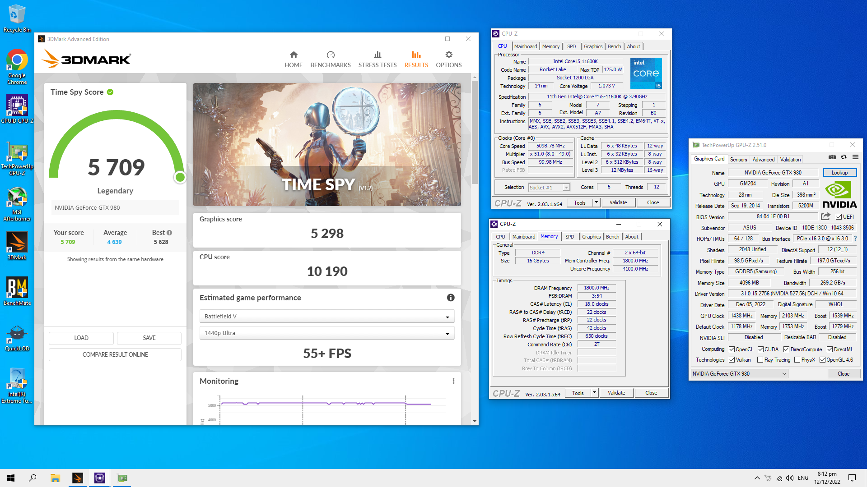The width and height of the screenshot is (867, 487).
Task: Open GPU-Z hamburger menu
Action: point(855,157)
